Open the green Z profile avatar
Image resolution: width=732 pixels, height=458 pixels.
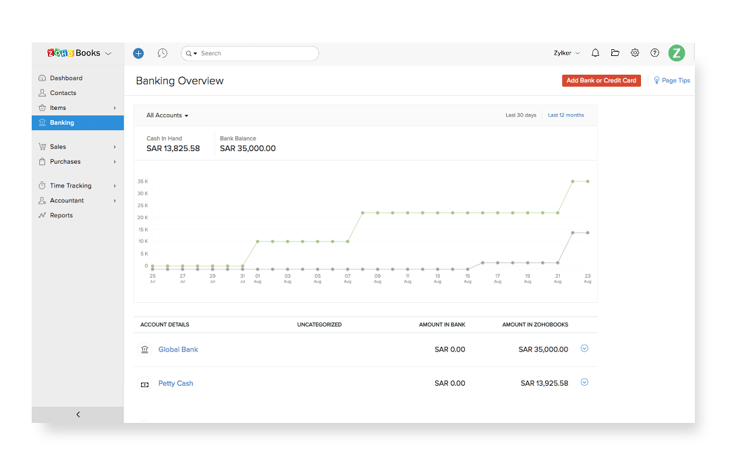pyautogui.click(x=676, y=53)
